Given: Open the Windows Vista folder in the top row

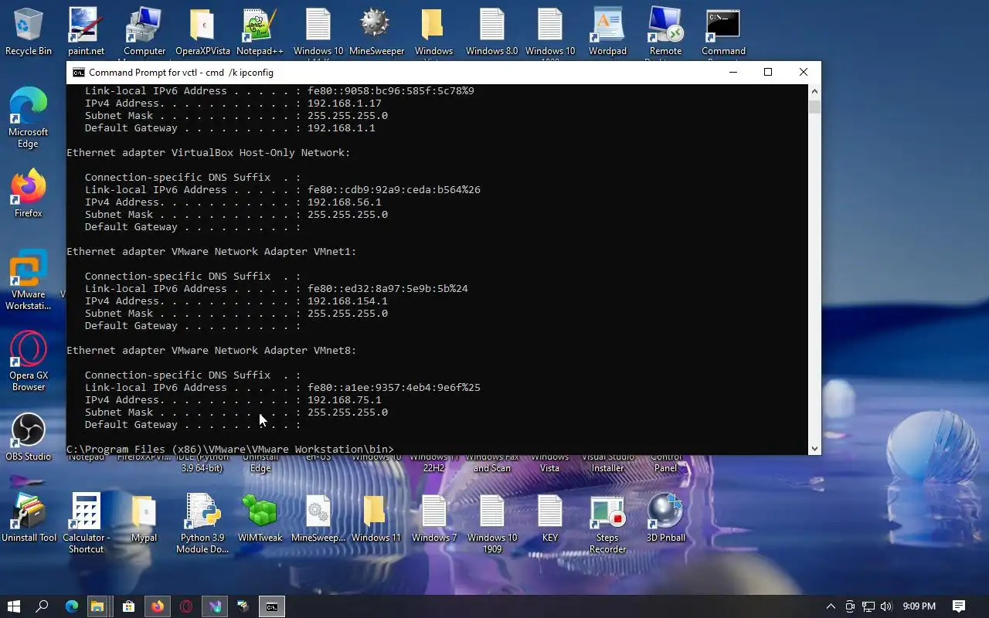Looking at the screenshot, I should [x=433, y=31].
